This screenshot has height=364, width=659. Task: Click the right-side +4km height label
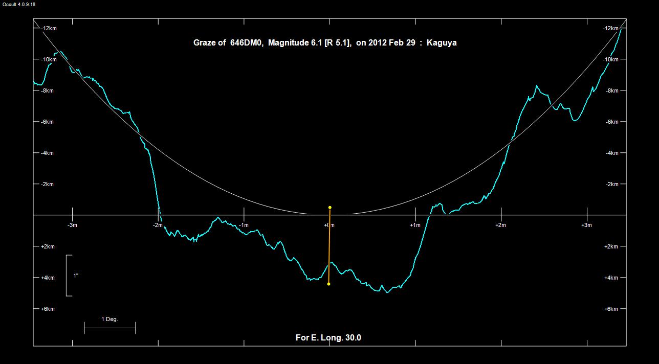pos(611,278)
